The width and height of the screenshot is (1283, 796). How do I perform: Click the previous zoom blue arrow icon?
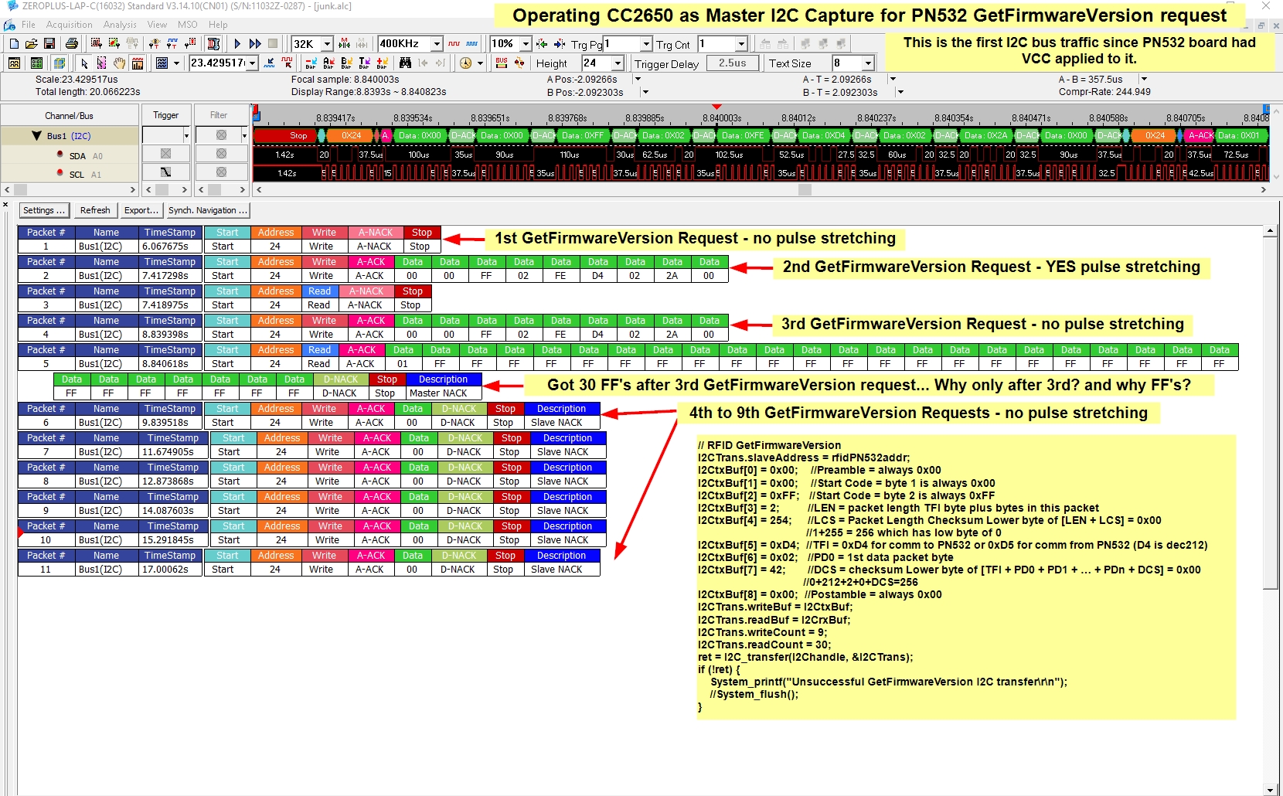[269, 63]
